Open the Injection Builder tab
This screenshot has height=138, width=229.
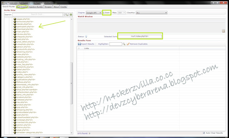pos(36,7)
